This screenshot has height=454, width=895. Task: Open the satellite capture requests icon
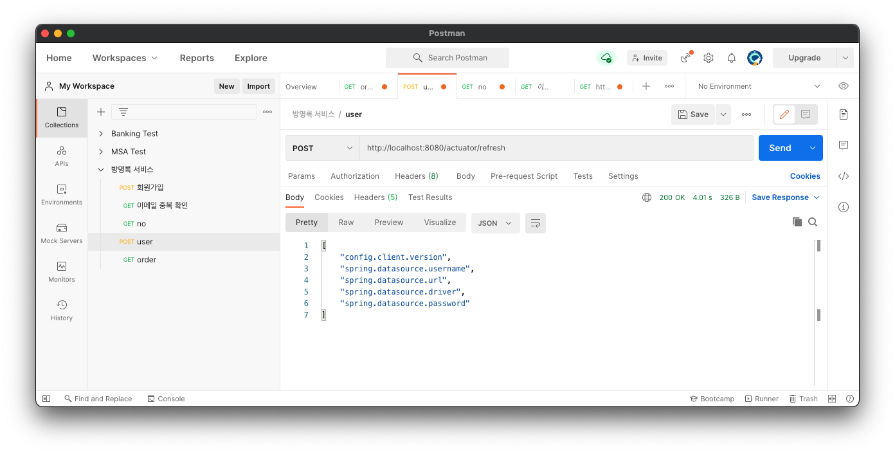(x=686, y=58)
